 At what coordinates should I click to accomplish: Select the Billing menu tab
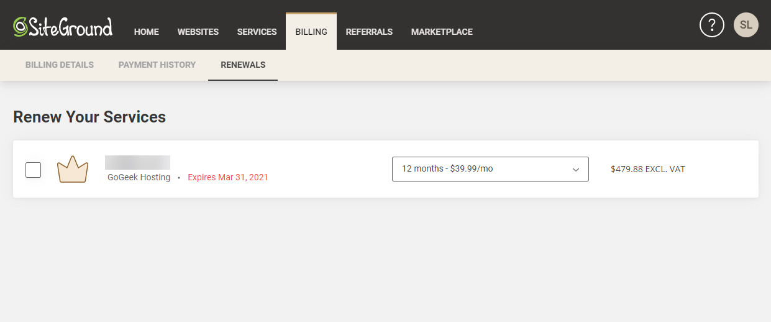tap(311, 31)
